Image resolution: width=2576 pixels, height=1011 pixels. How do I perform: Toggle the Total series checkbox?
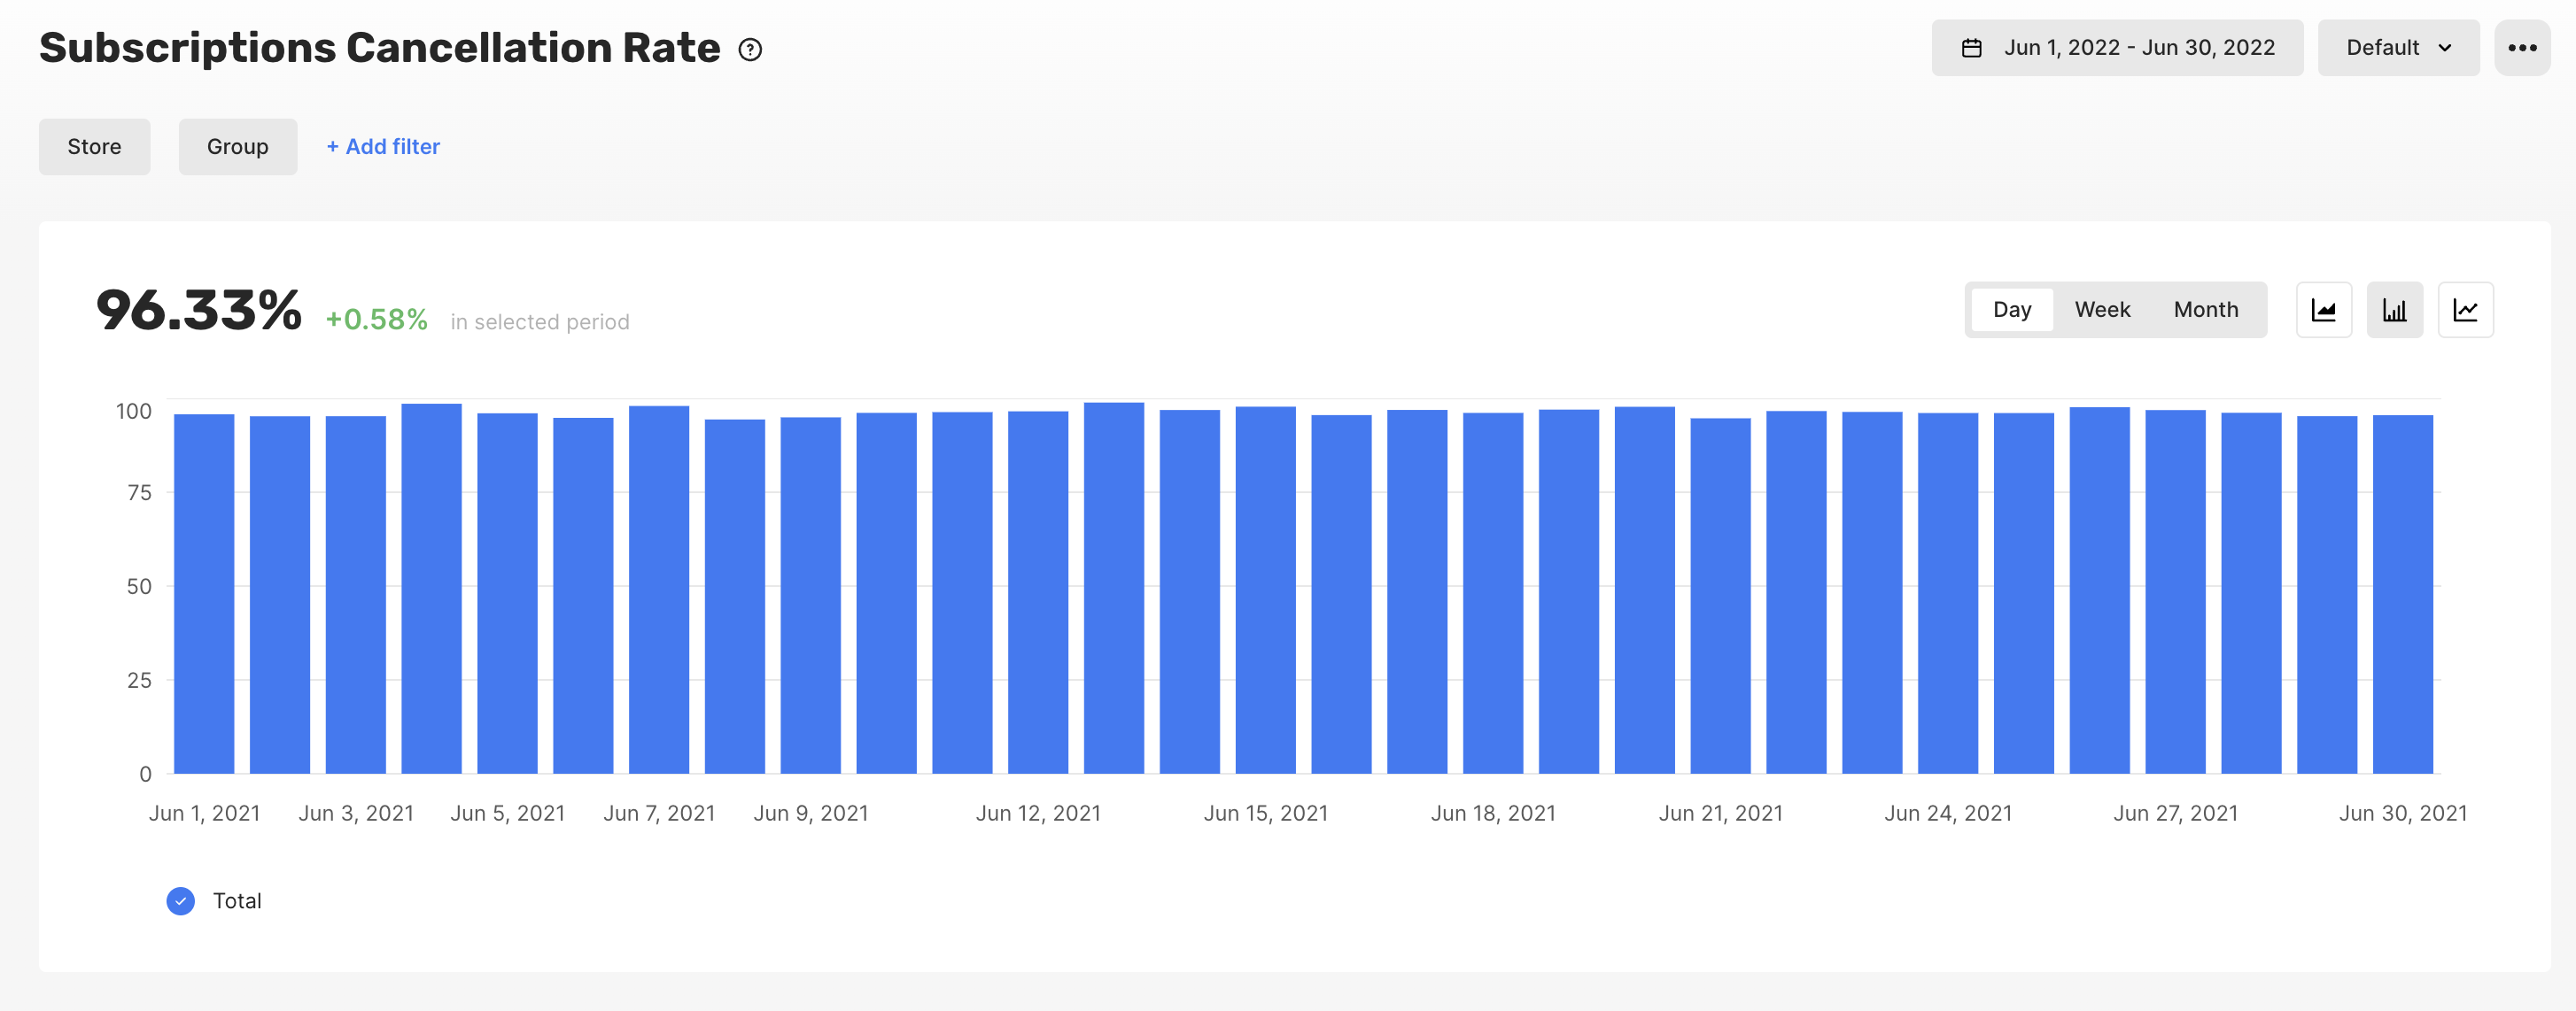click(181, 901)
